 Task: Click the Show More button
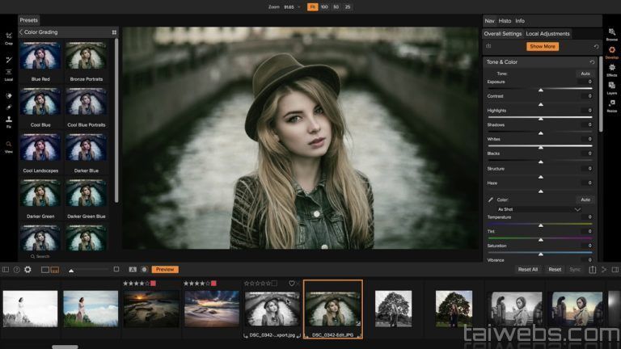(x=543, y=47)
